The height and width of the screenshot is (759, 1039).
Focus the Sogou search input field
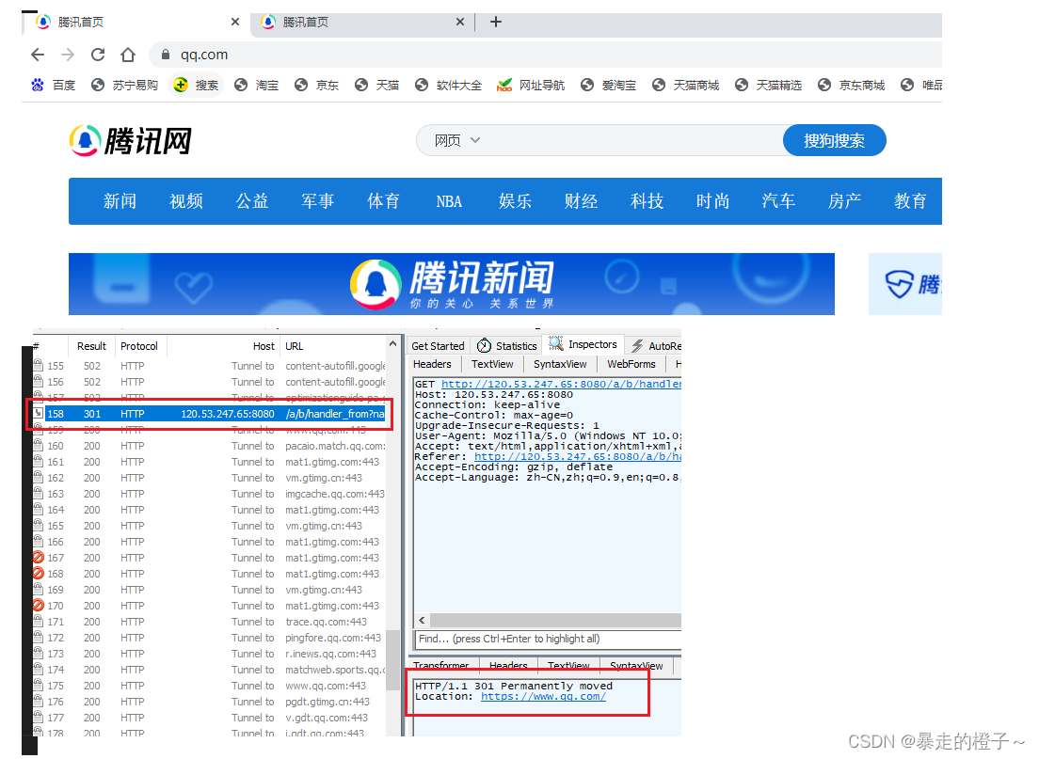(x=632, y=140)
